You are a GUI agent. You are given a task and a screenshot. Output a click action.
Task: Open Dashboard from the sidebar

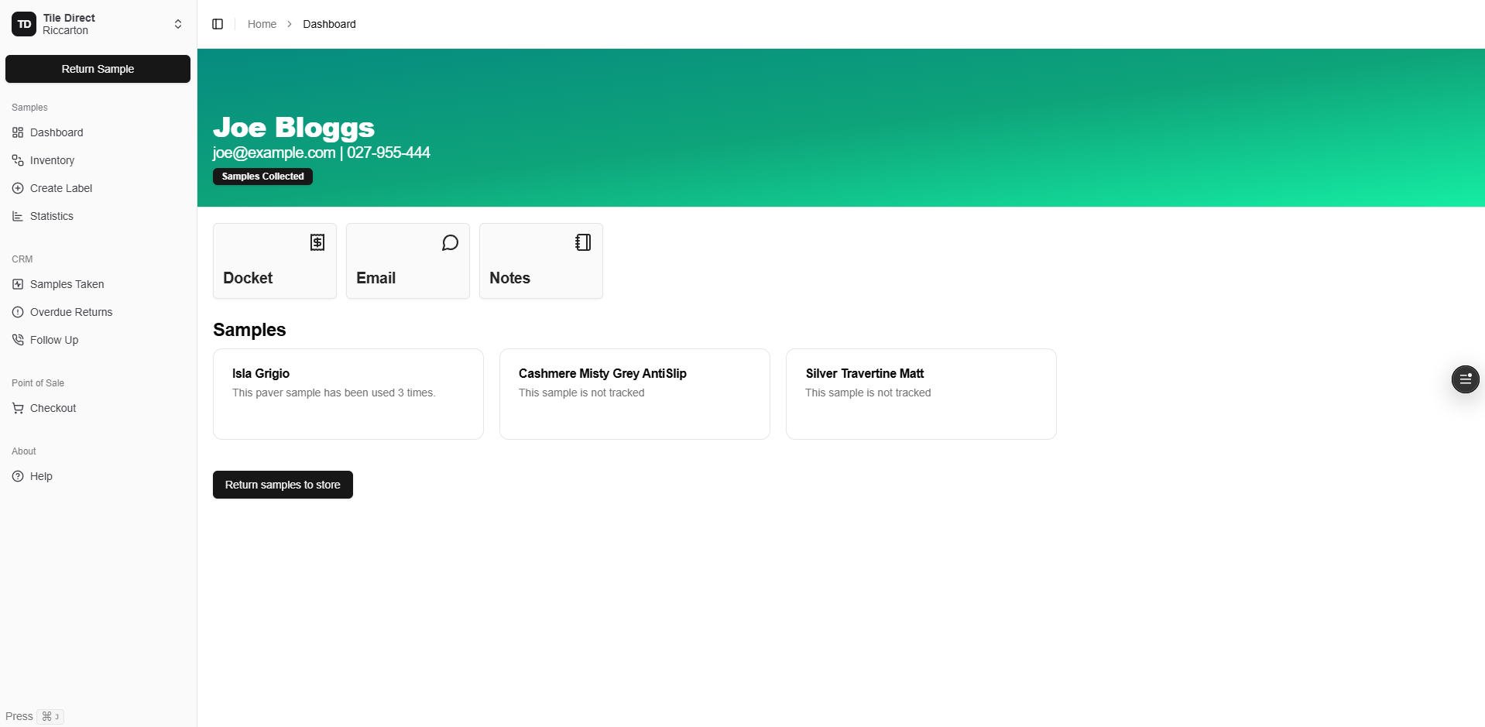[x=57, y=132]
